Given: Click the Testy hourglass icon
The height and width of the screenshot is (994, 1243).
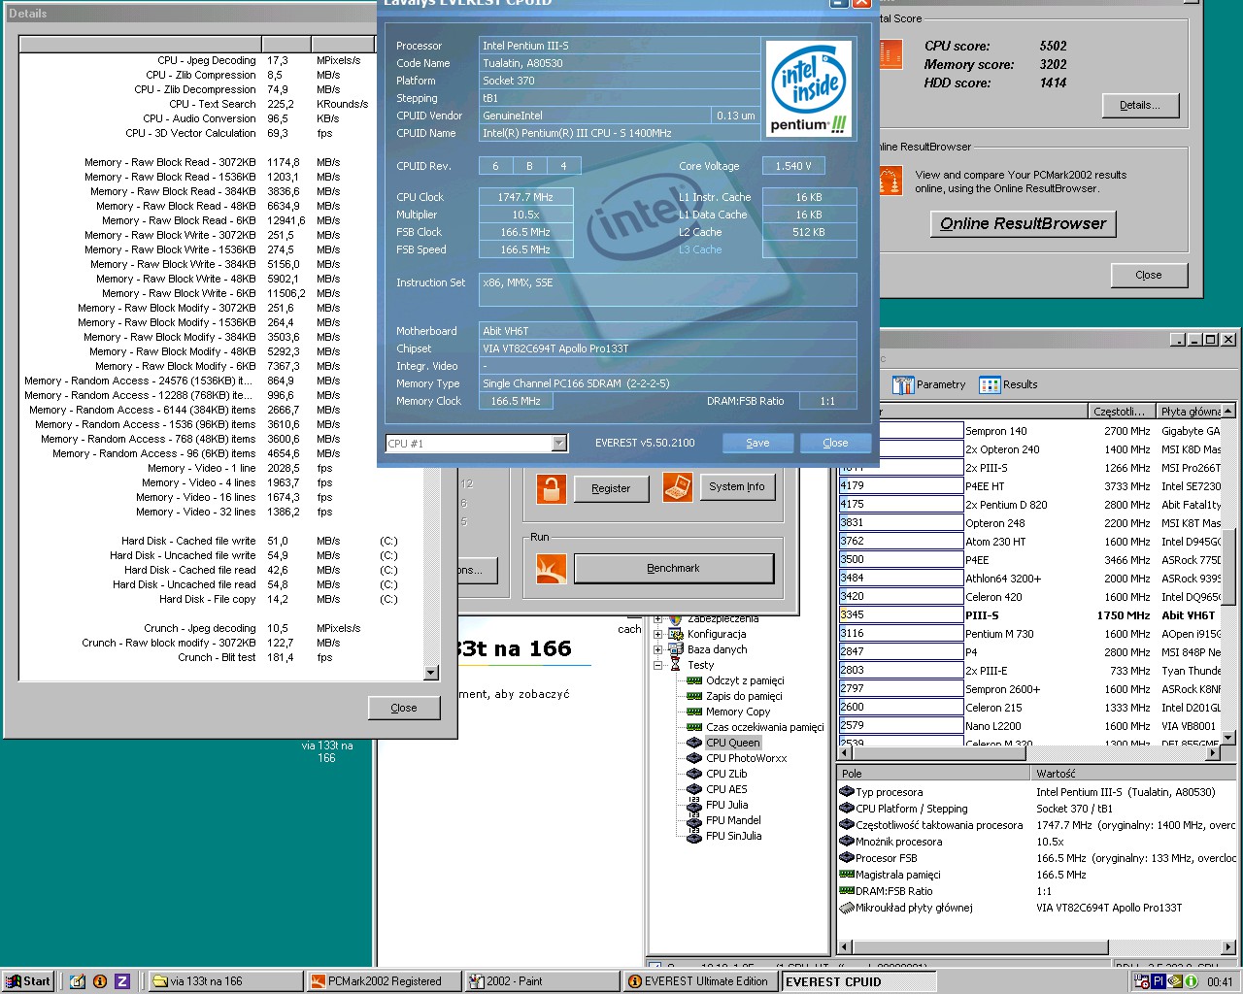Looking at the screenshot, I should (x=676, y=665).
